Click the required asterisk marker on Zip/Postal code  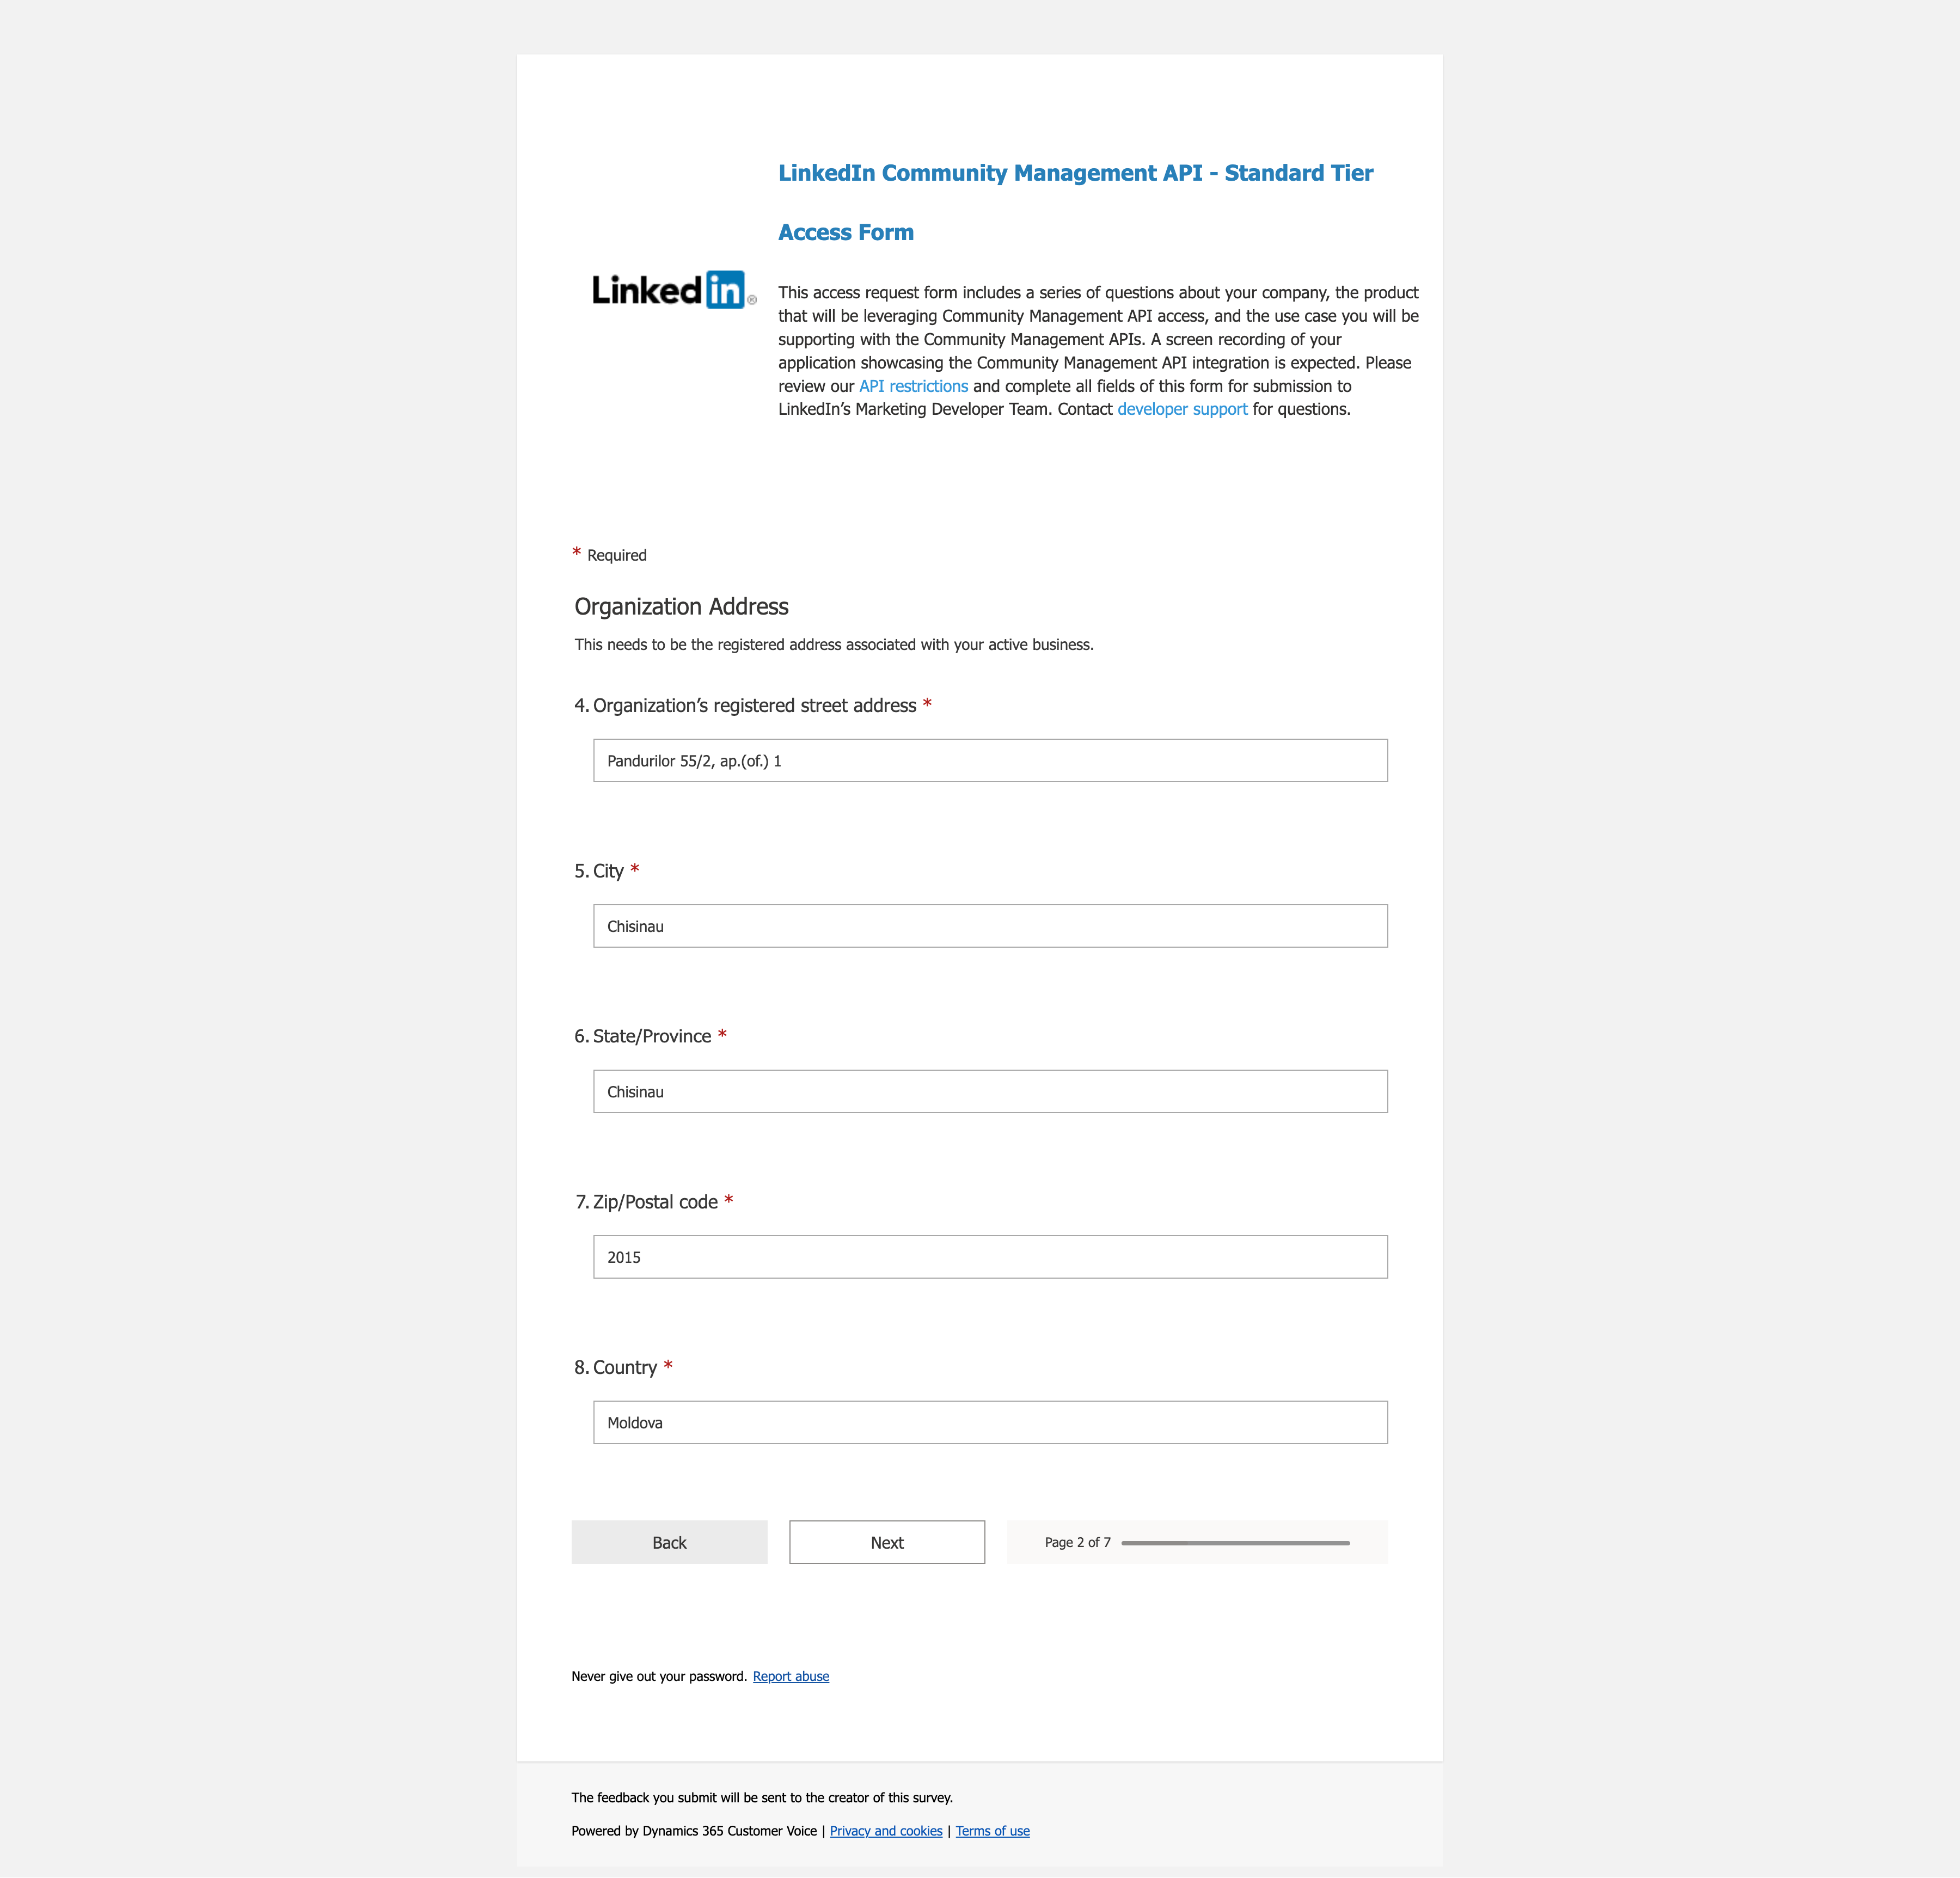point(728,1202)
